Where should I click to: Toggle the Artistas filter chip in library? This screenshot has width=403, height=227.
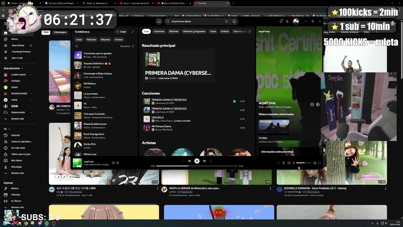119,40
